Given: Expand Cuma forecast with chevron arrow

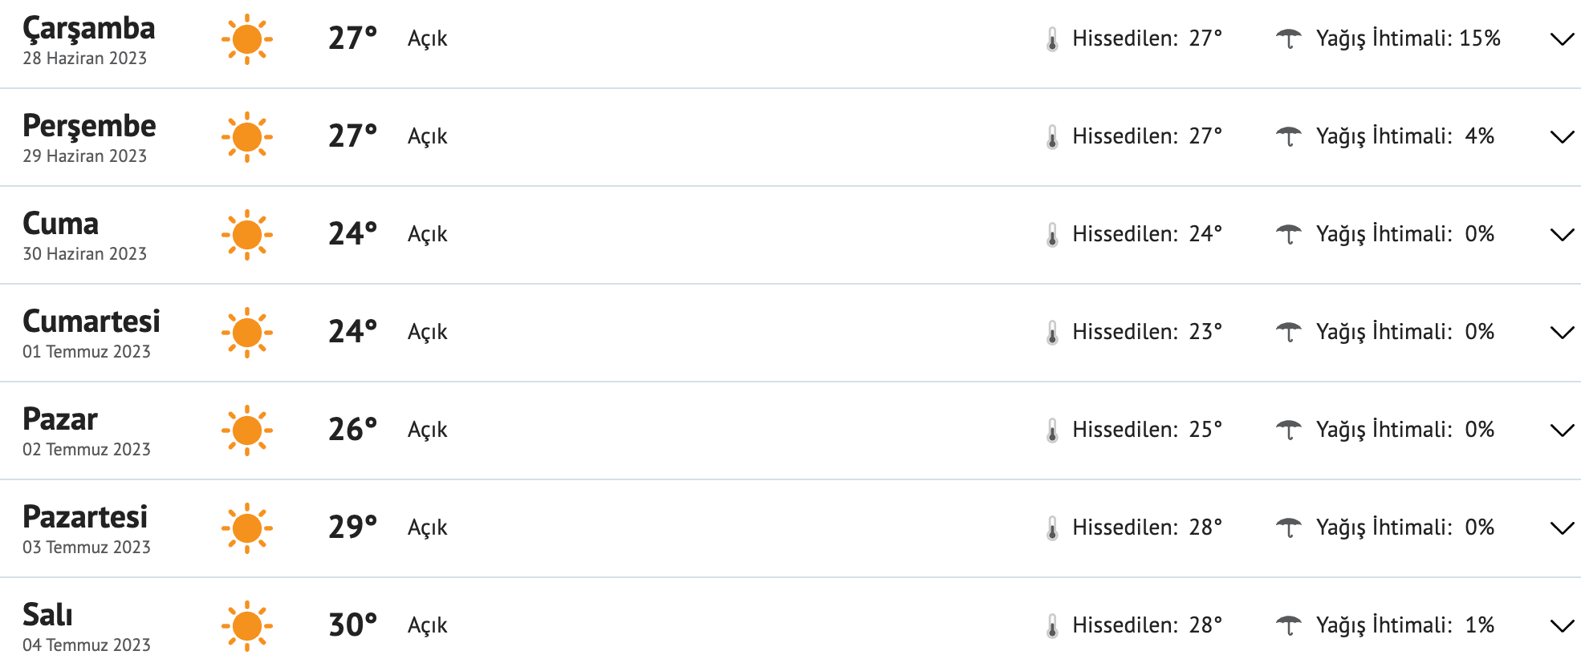Looking at the screenshot, I should pyautogui.click(x=1562, y=235).
